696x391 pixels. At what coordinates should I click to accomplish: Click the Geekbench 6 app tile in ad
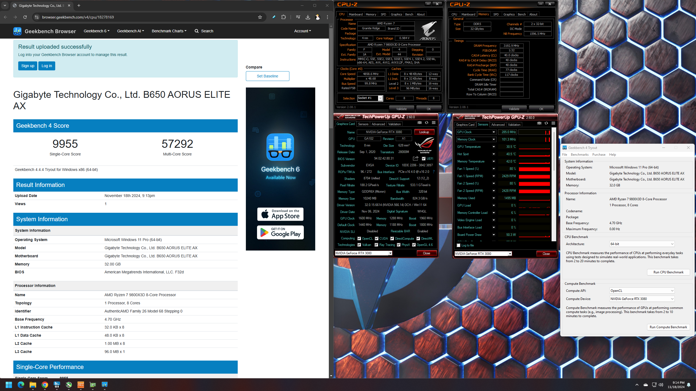(280, 147)
